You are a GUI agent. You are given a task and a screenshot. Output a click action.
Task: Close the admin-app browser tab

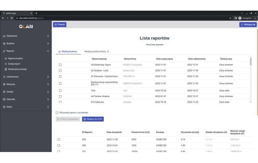(x=31, y=13)
